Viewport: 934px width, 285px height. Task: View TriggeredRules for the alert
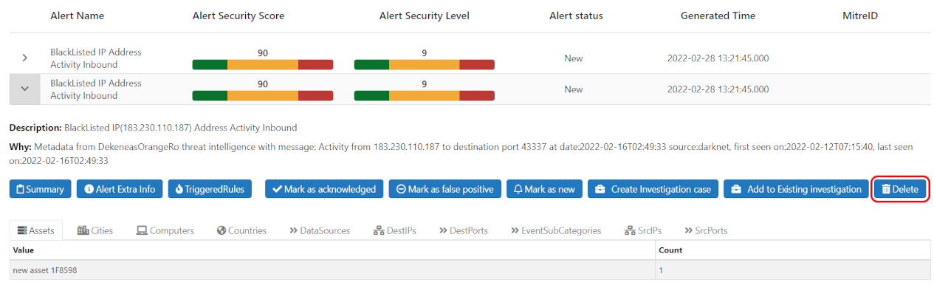210,189
